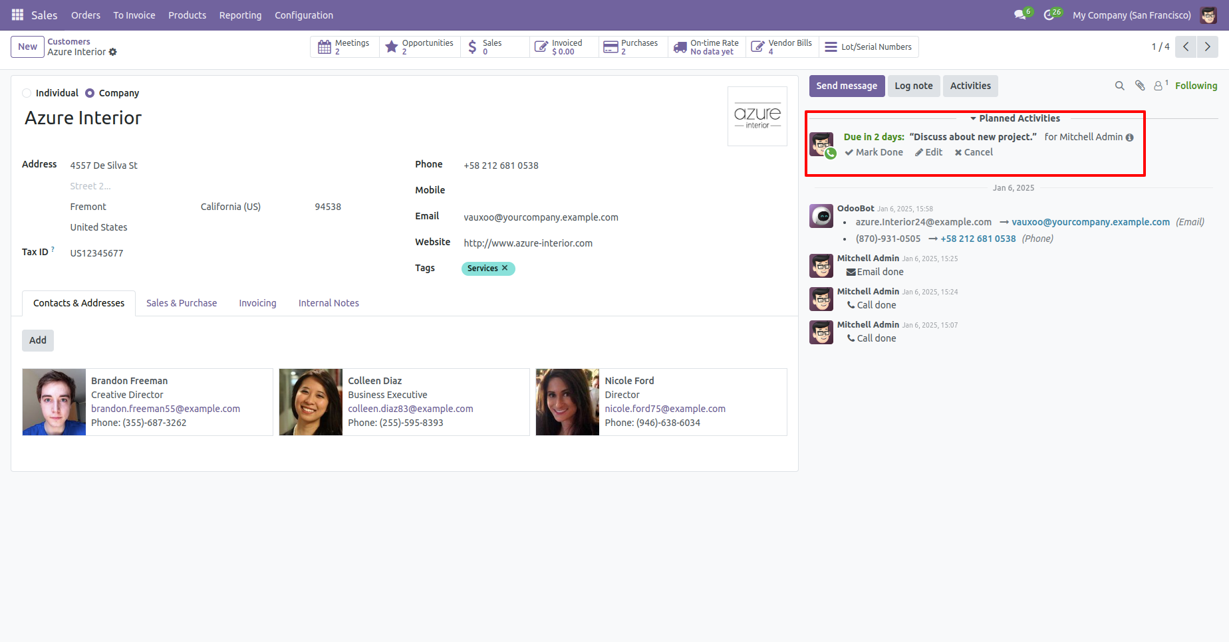This screenshot has width=1229, height=642.
Task: Cancel the planned activity
Action: tap(974, 152)
